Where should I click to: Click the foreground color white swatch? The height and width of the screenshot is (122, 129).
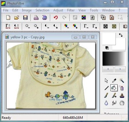(109, 39)
